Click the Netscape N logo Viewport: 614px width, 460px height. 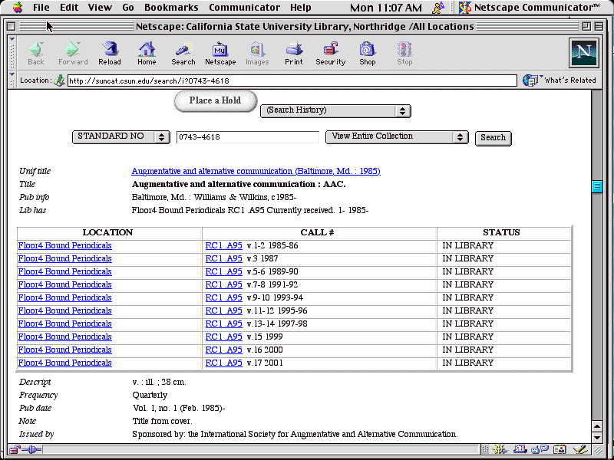coord(584,53)
